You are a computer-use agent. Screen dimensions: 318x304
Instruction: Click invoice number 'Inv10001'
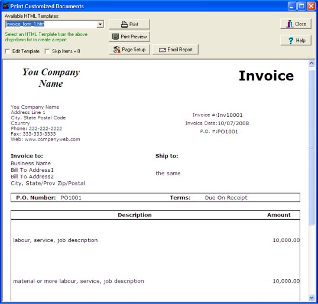230,115
